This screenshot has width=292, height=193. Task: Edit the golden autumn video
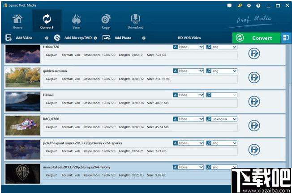tap(254, 77)
